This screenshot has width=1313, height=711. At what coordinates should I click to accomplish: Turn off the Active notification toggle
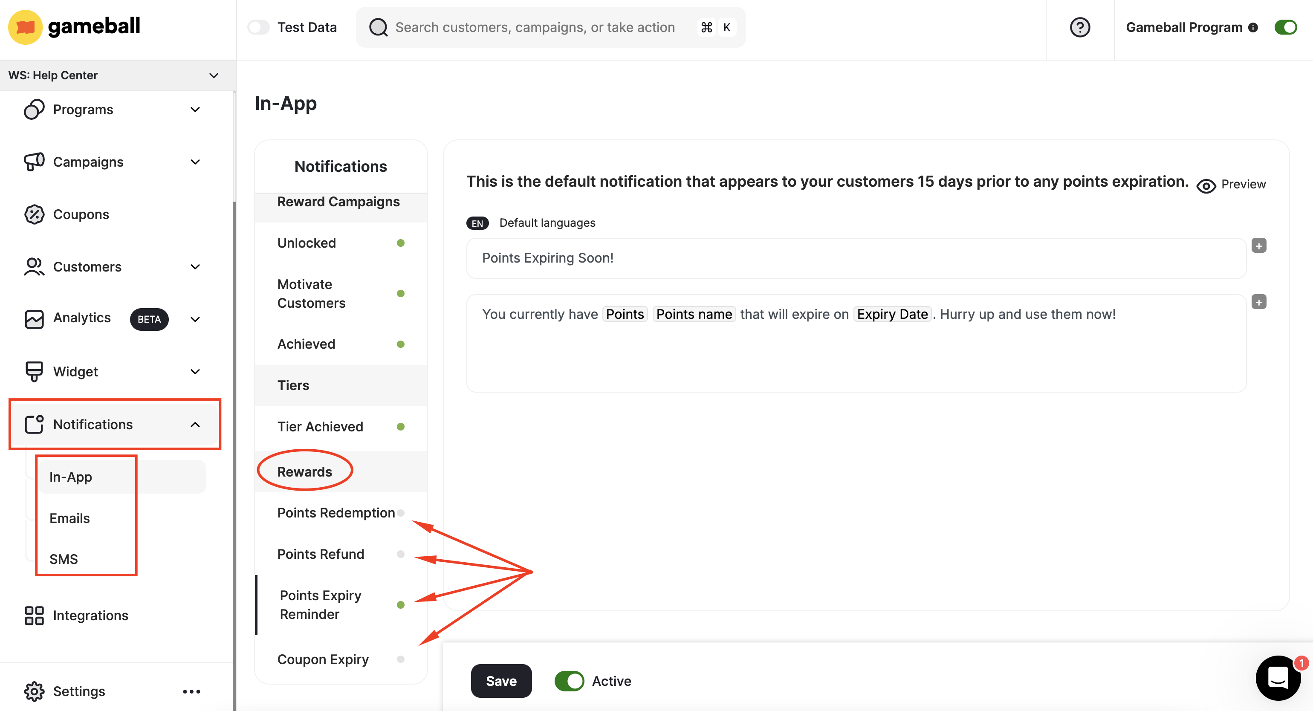tap(569, 681)
